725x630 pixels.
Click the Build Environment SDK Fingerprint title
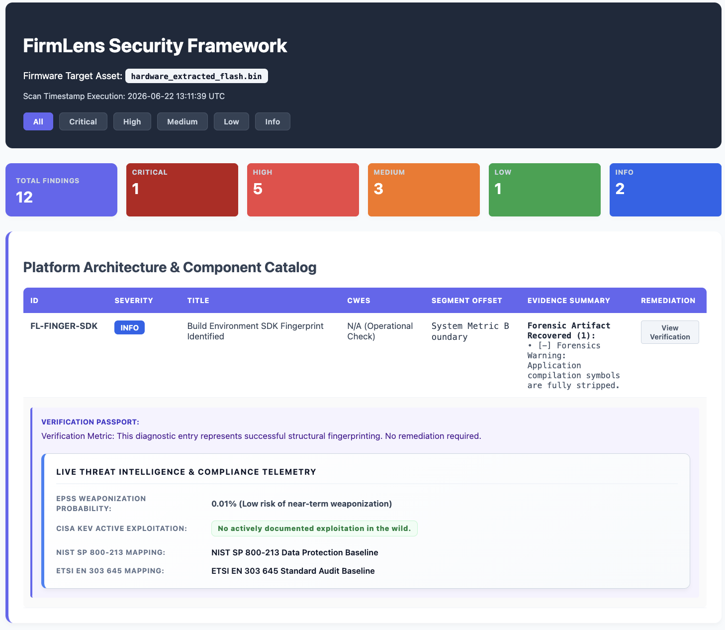pyautogui.click(x=255, y=331)
